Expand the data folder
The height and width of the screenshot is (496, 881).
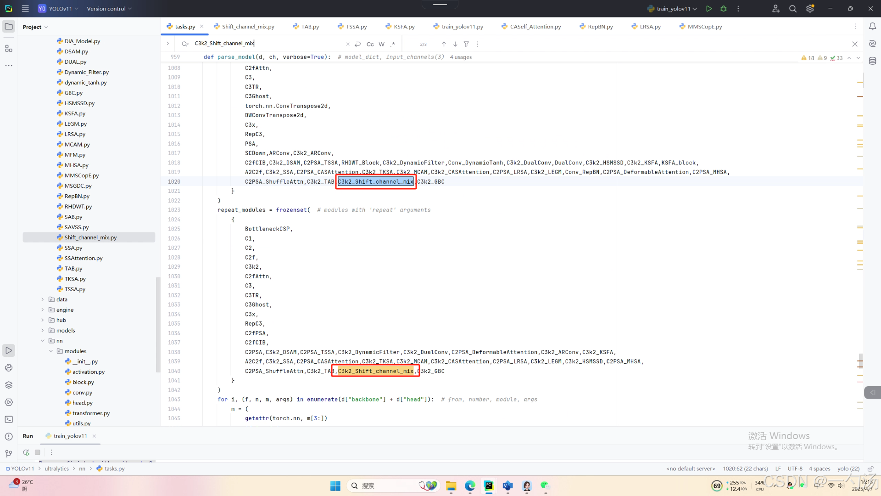[43, 299]
